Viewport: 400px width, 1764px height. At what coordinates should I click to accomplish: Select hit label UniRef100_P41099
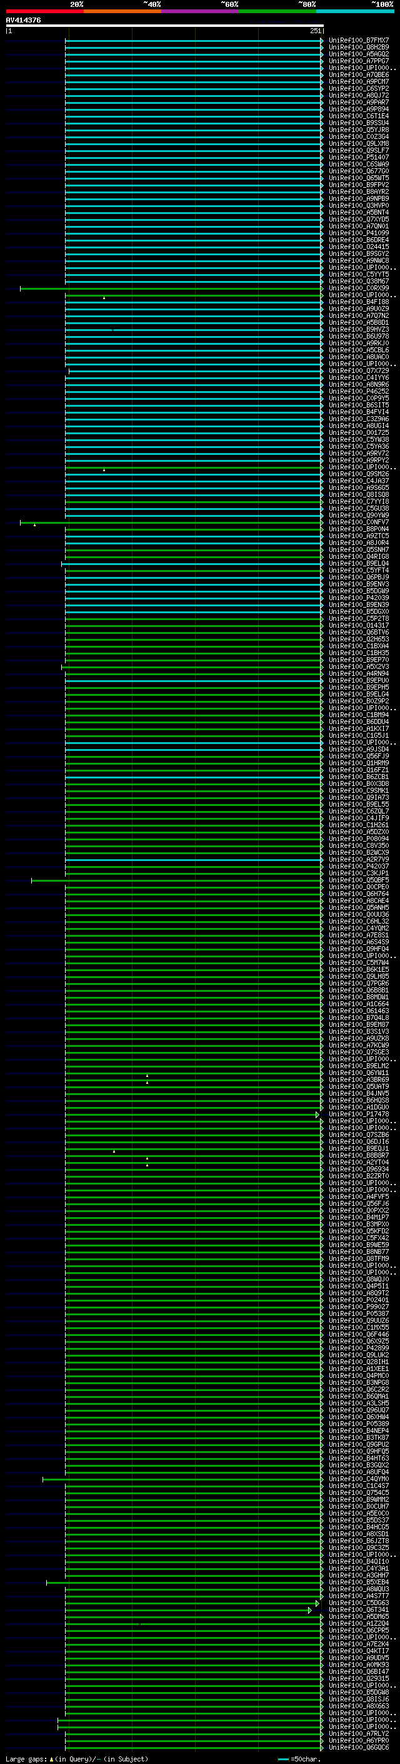358,233
